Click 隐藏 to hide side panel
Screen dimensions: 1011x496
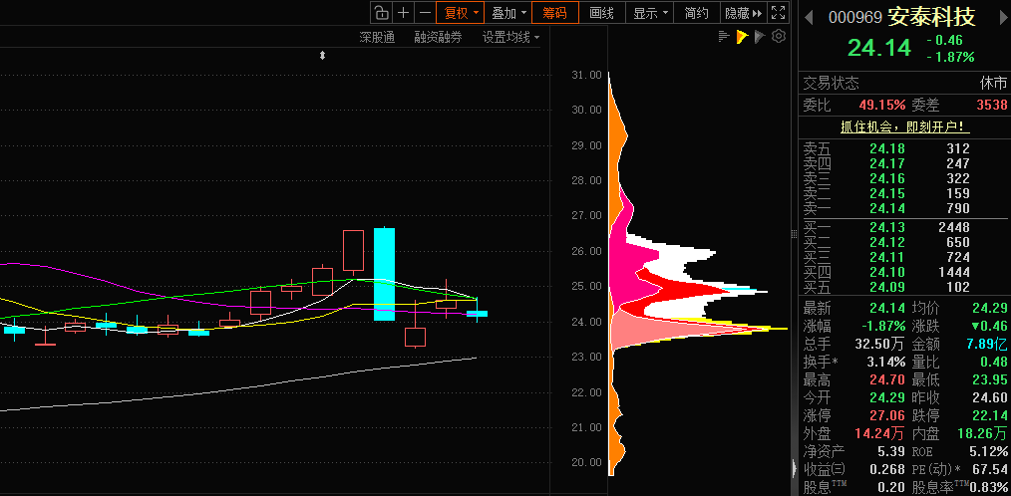(x=744, y=12)
